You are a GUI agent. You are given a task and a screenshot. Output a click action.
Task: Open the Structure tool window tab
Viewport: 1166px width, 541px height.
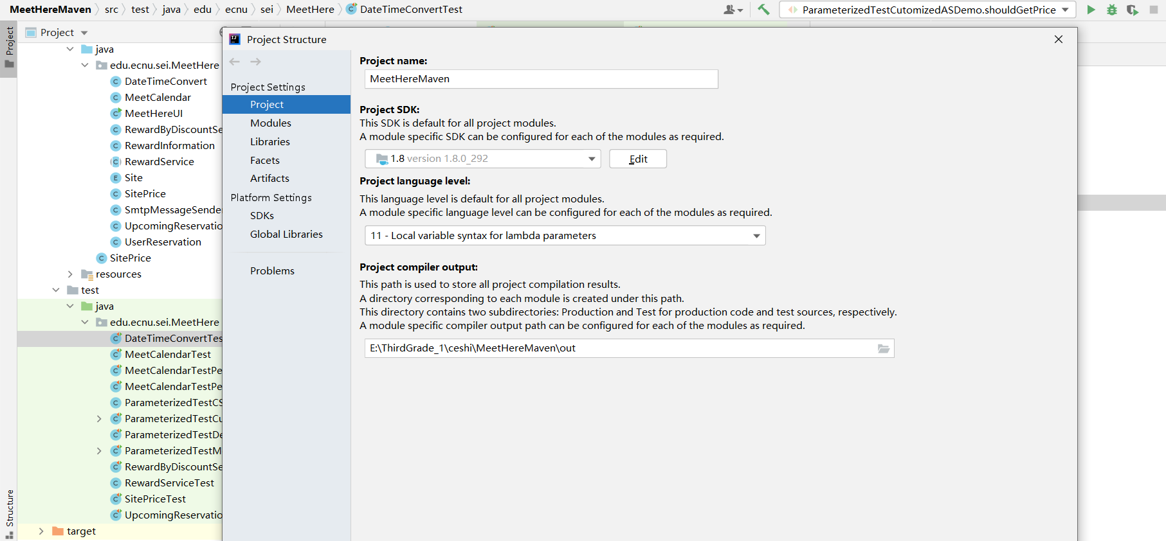[x=9, y=513]
